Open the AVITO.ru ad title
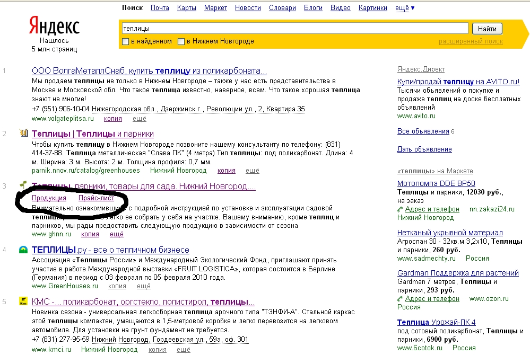This screenshot has width=530, height=355. tap(458, 82)
